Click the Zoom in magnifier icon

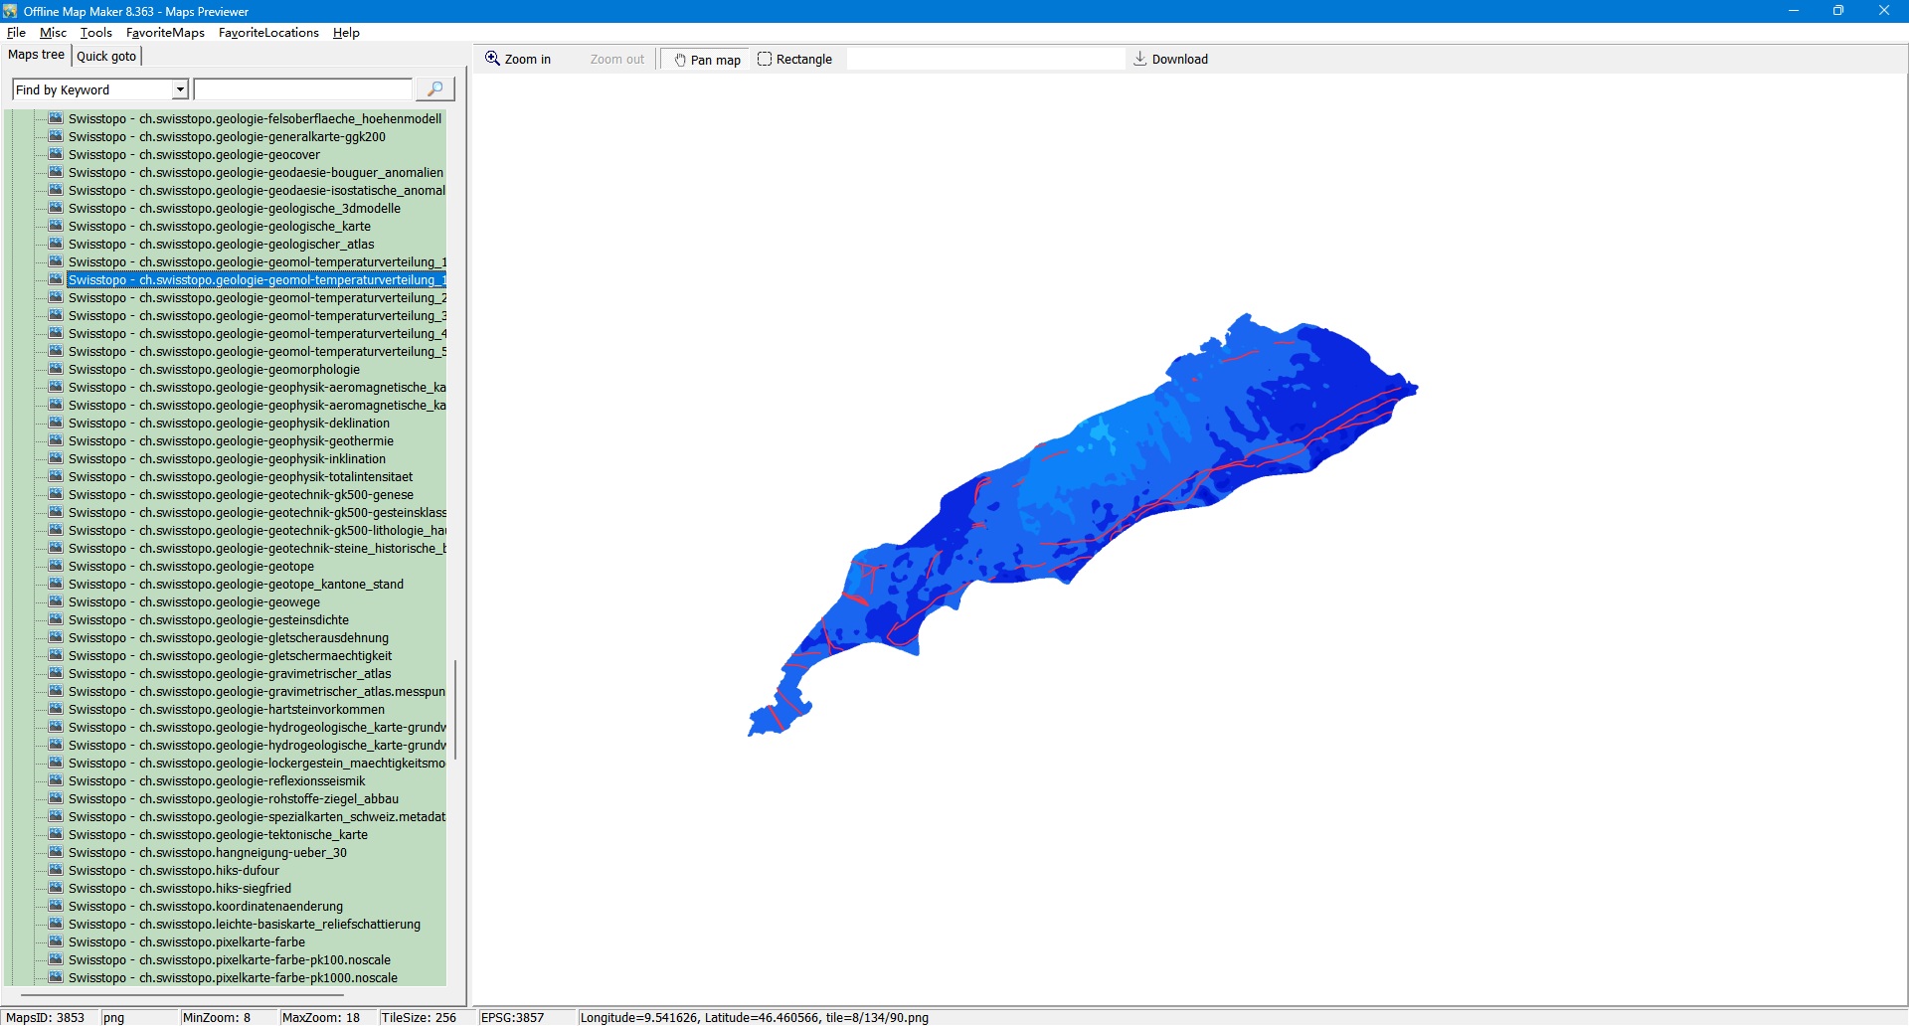point(492,59)
